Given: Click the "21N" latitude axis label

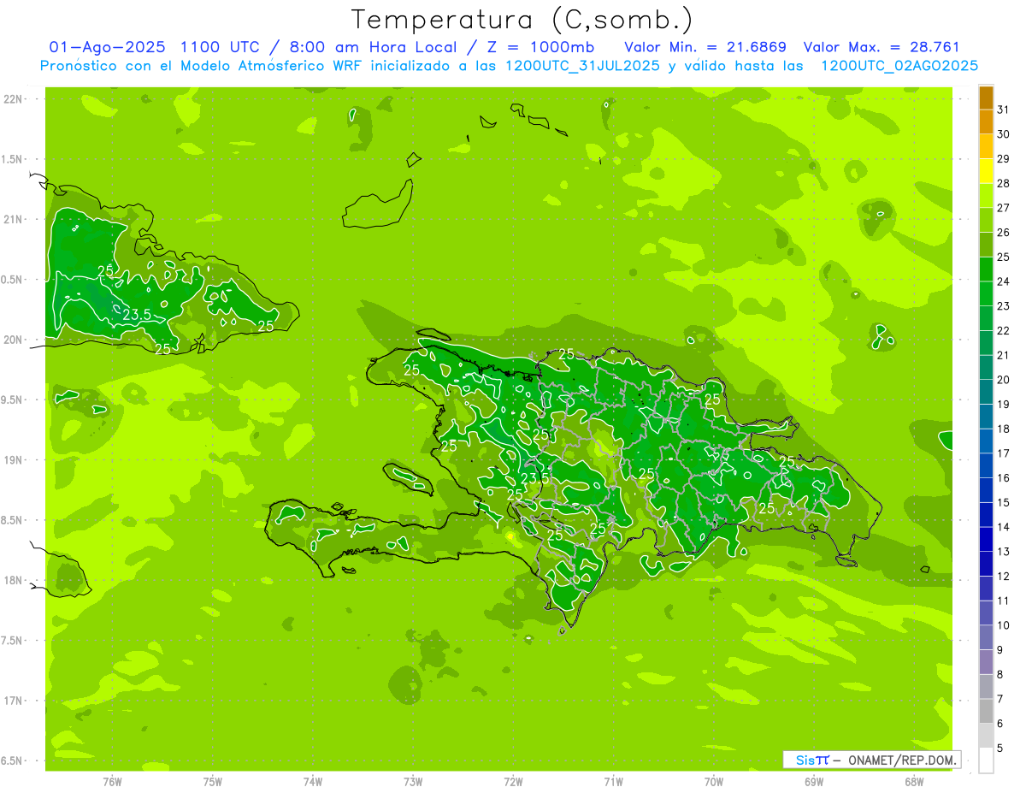Looking at the screenshot, I should 13,219.
